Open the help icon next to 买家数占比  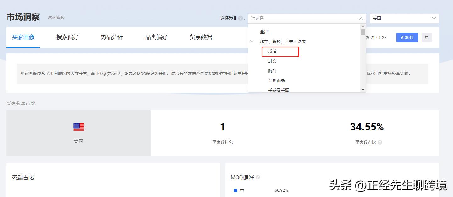pyautogui.click(x=380, y=142)
